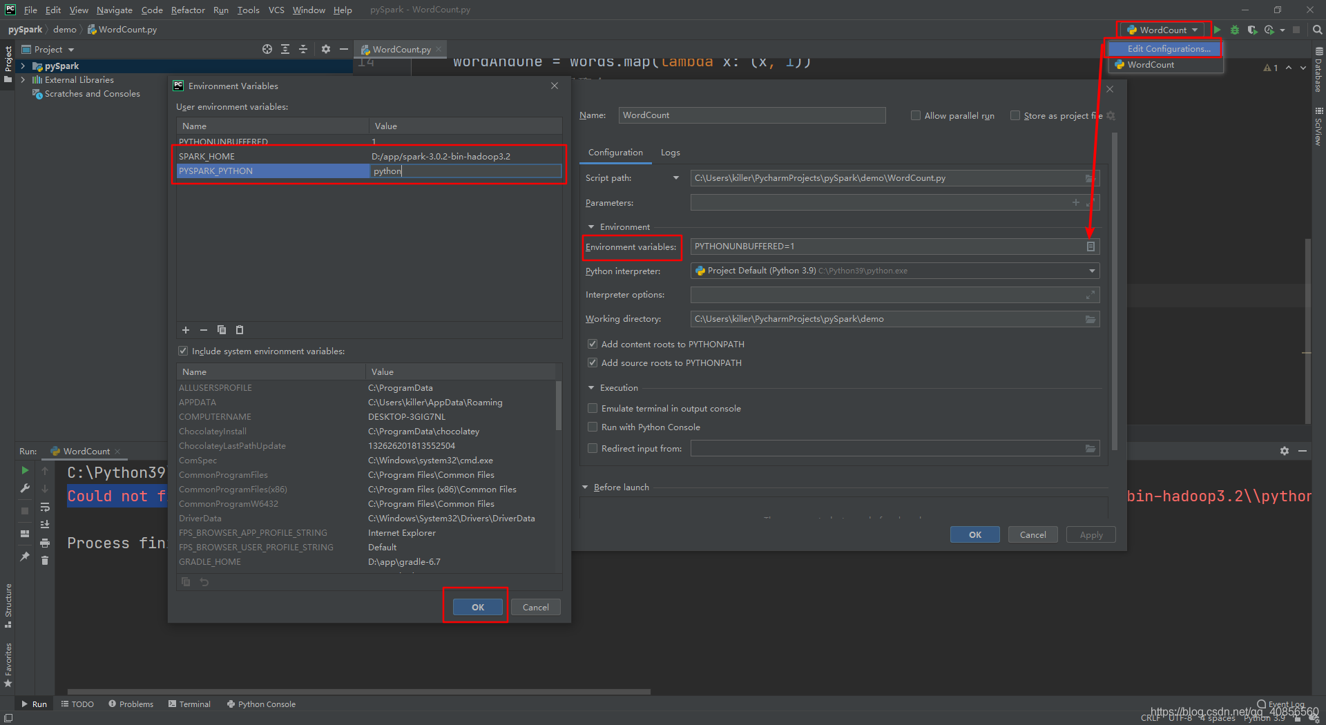Copy environment variables with copy icon
This screenshot has height=725, width=1326.
pyautogui.click(x=222, y=330)
